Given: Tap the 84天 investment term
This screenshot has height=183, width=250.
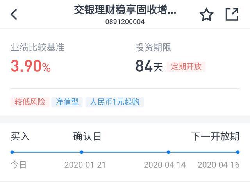Looking at the screenshot, I should point(149,66).
